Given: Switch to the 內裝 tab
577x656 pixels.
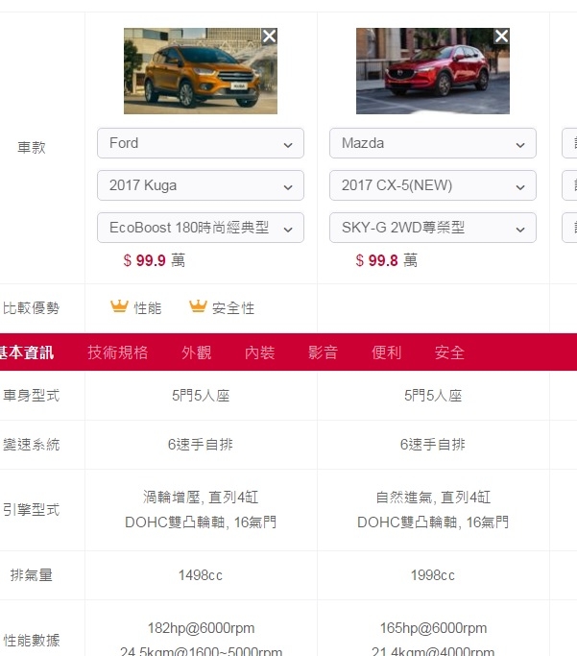Looking at the screenshot, I should [259, 352].
